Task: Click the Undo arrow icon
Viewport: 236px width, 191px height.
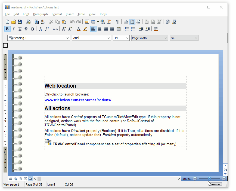Action: click(x=72, y=22)
